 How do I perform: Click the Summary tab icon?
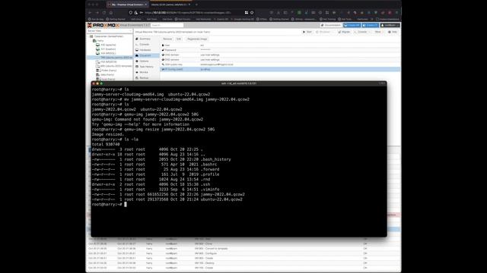click(x=137, y=39)
